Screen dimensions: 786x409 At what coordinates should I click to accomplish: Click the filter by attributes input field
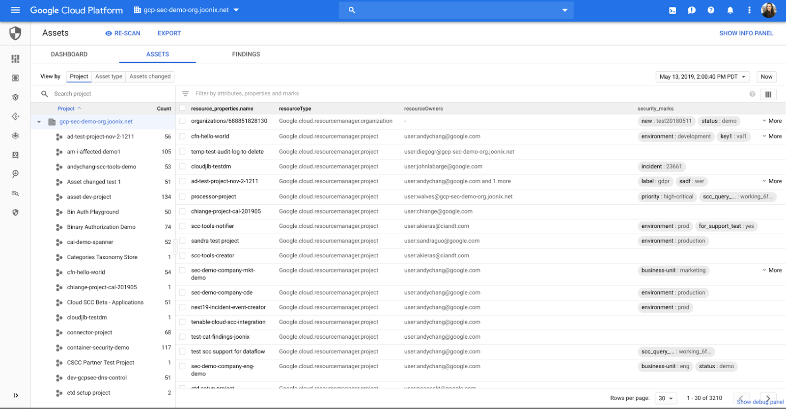click(x=467, y=94)
